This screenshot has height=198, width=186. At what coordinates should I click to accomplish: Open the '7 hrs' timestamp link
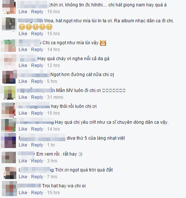click(x=52, y=177)
